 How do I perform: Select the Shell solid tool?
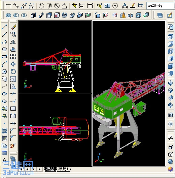click(x=138, y=15)
